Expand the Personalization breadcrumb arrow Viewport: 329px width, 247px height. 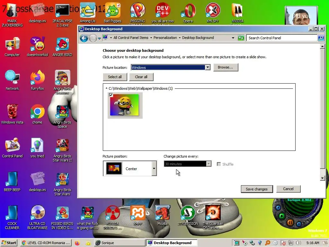[180, 38]
